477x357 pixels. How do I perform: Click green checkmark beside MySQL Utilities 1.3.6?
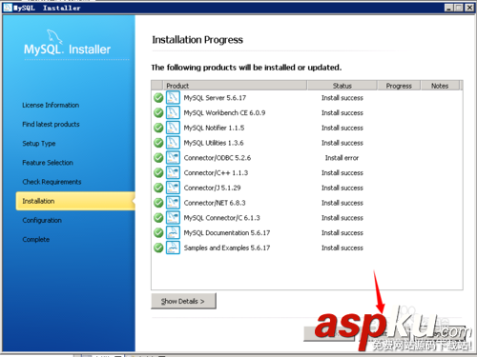point(158,143)
